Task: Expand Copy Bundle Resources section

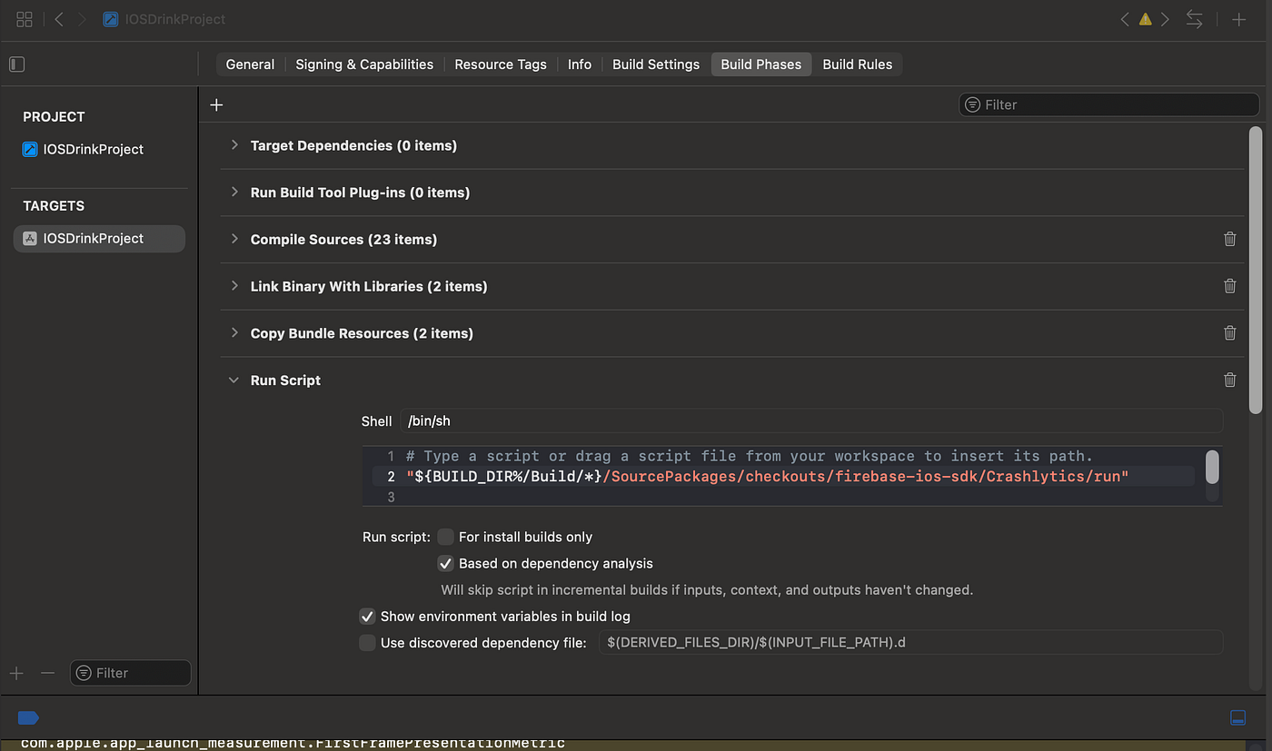Action: 234,333
